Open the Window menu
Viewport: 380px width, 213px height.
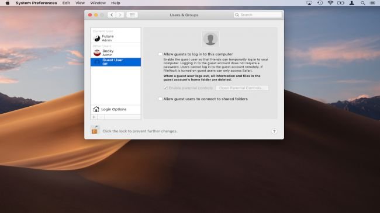point(98,3)
